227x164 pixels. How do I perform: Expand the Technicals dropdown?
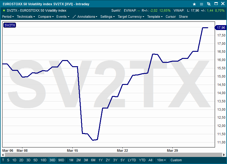(x=26, y=17)
